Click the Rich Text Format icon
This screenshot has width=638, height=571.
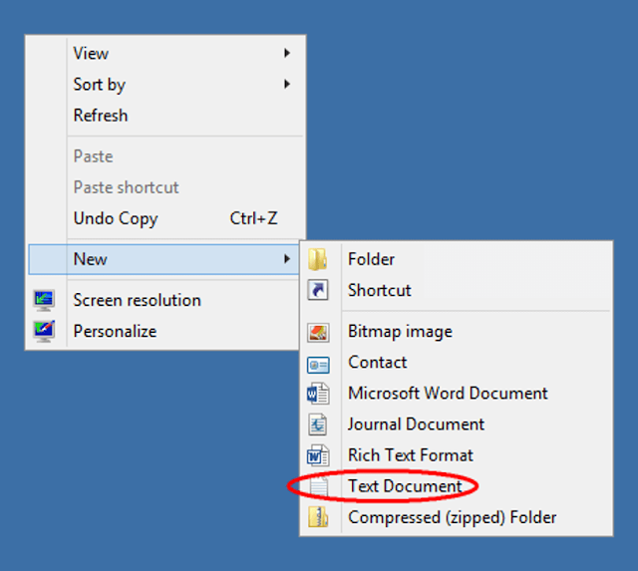[x=318, y=455]
